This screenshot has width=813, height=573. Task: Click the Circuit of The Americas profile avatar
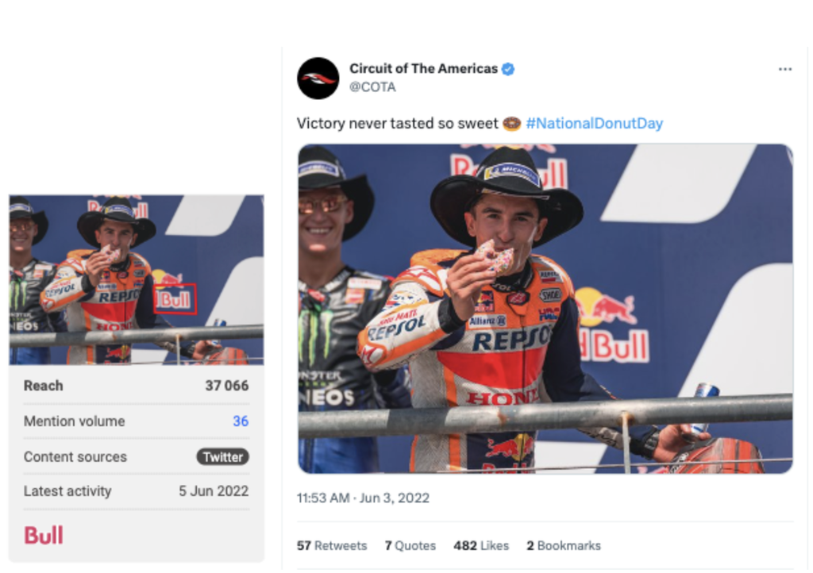318,78
